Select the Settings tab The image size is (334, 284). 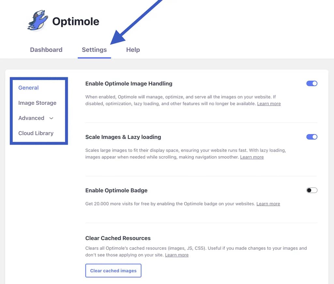click(x=94, y=50)
